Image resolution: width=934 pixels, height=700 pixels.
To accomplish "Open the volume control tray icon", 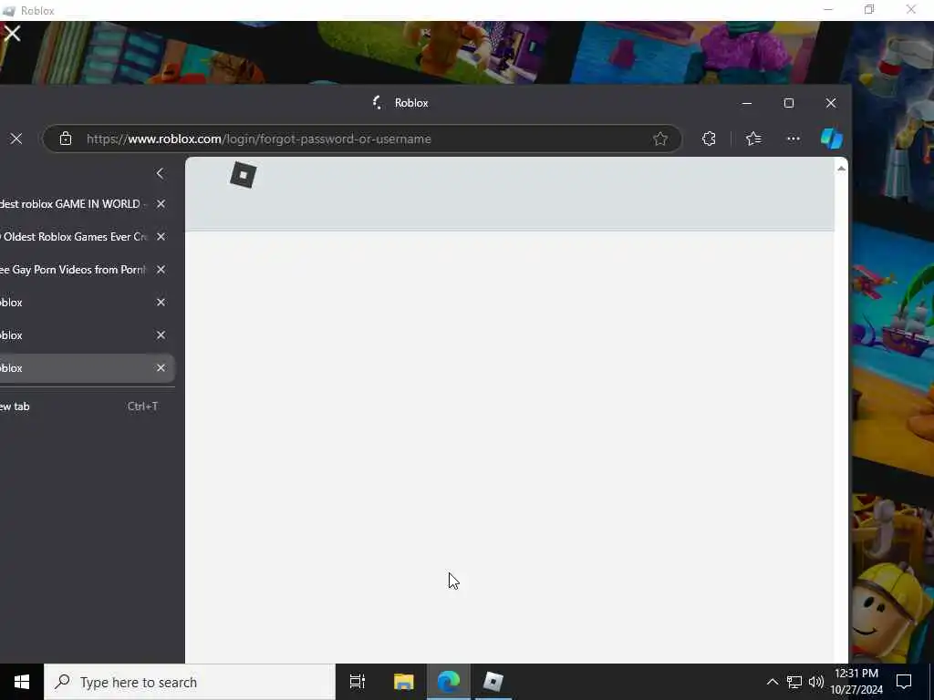I will [x=816, y=682].
